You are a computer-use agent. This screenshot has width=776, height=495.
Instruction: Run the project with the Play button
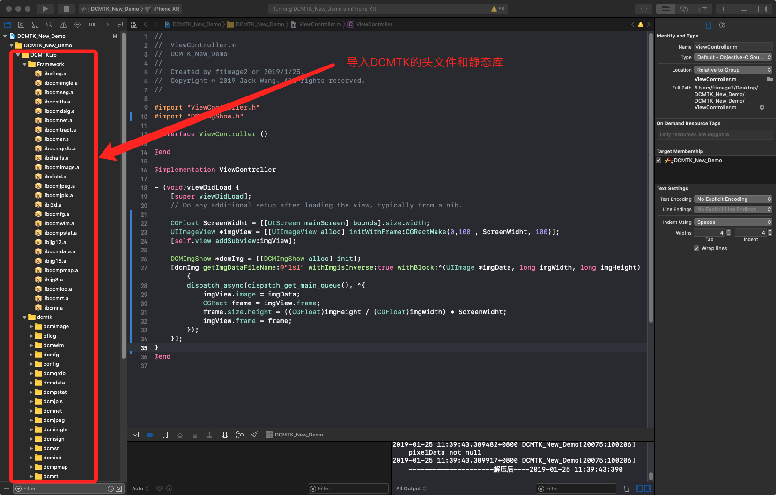pyautogui.click(x=45, y=9)
